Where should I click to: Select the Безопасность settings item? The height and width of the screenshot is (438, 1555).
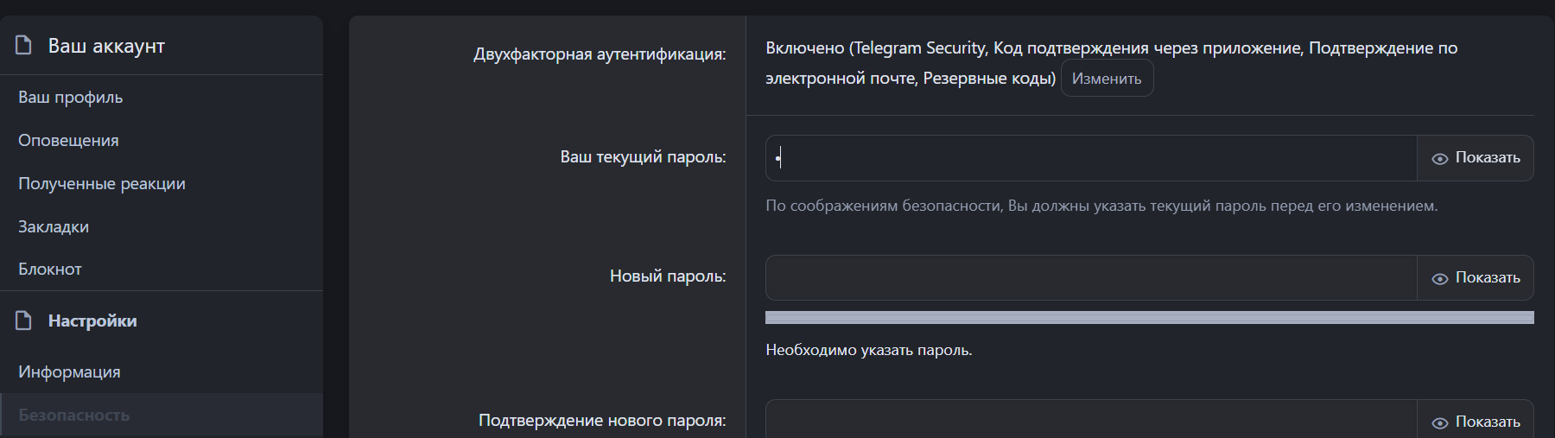74,416
